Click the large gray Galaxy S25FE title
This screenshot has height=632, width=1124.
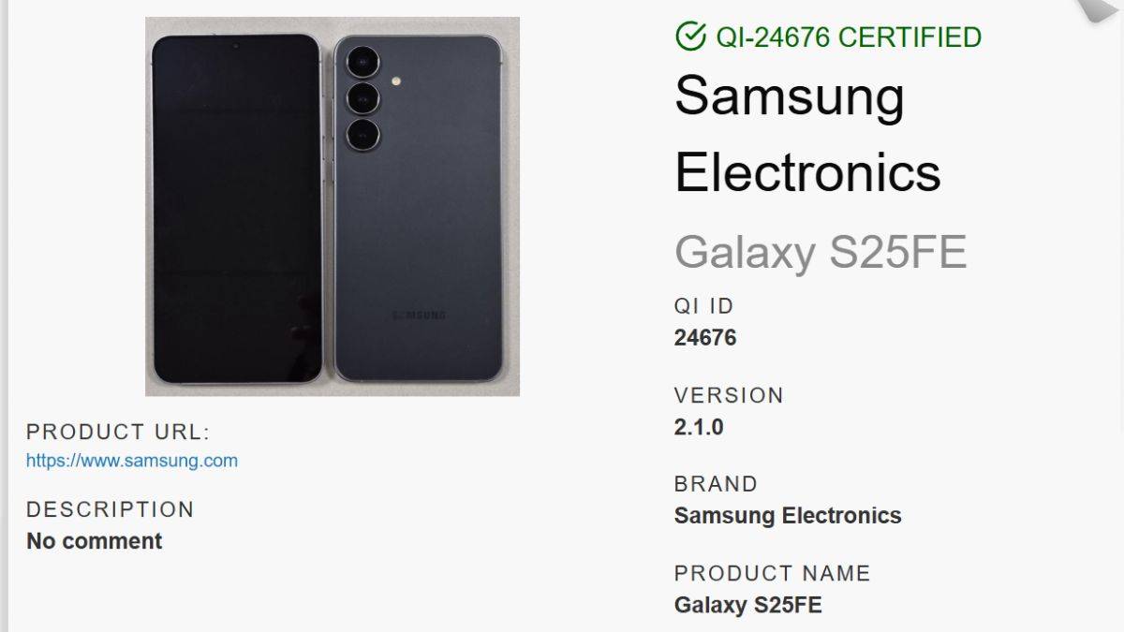(x=821, y=252)
